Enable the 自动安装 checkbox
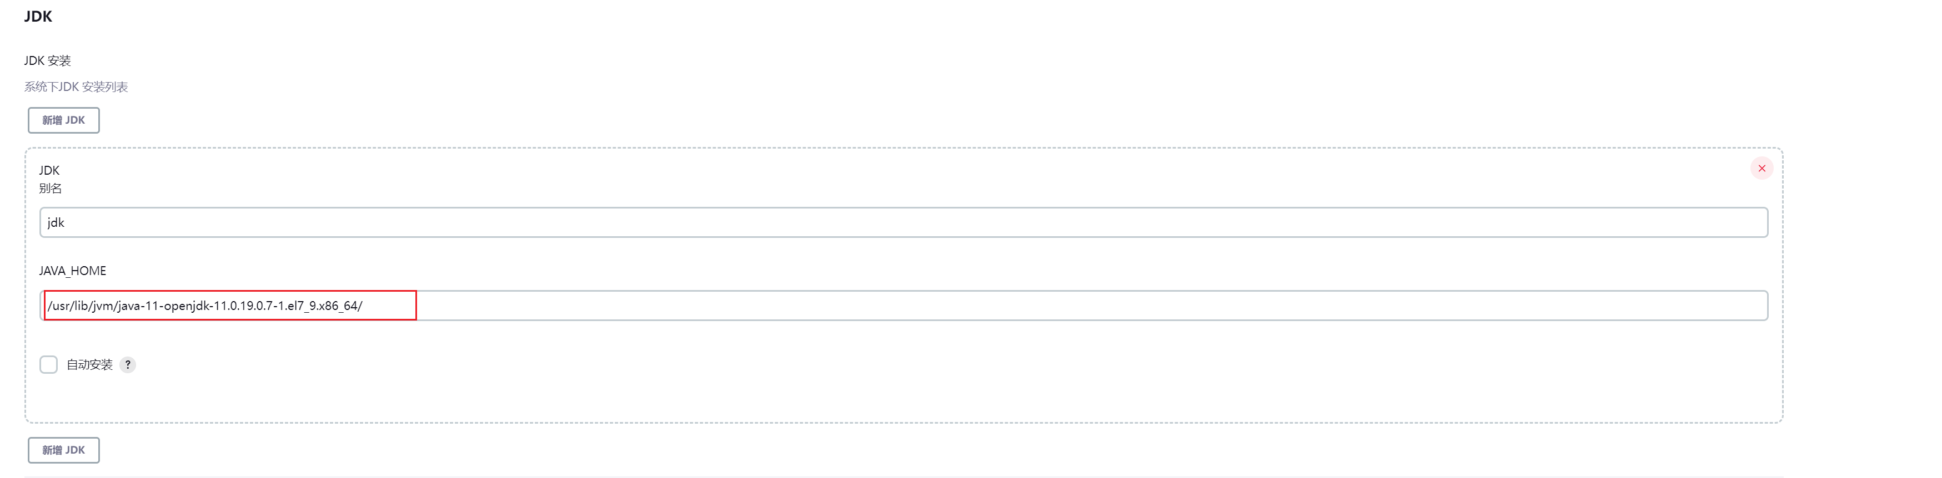The height and width of the screenshot is (478, 1942). [x=49, y=365]
